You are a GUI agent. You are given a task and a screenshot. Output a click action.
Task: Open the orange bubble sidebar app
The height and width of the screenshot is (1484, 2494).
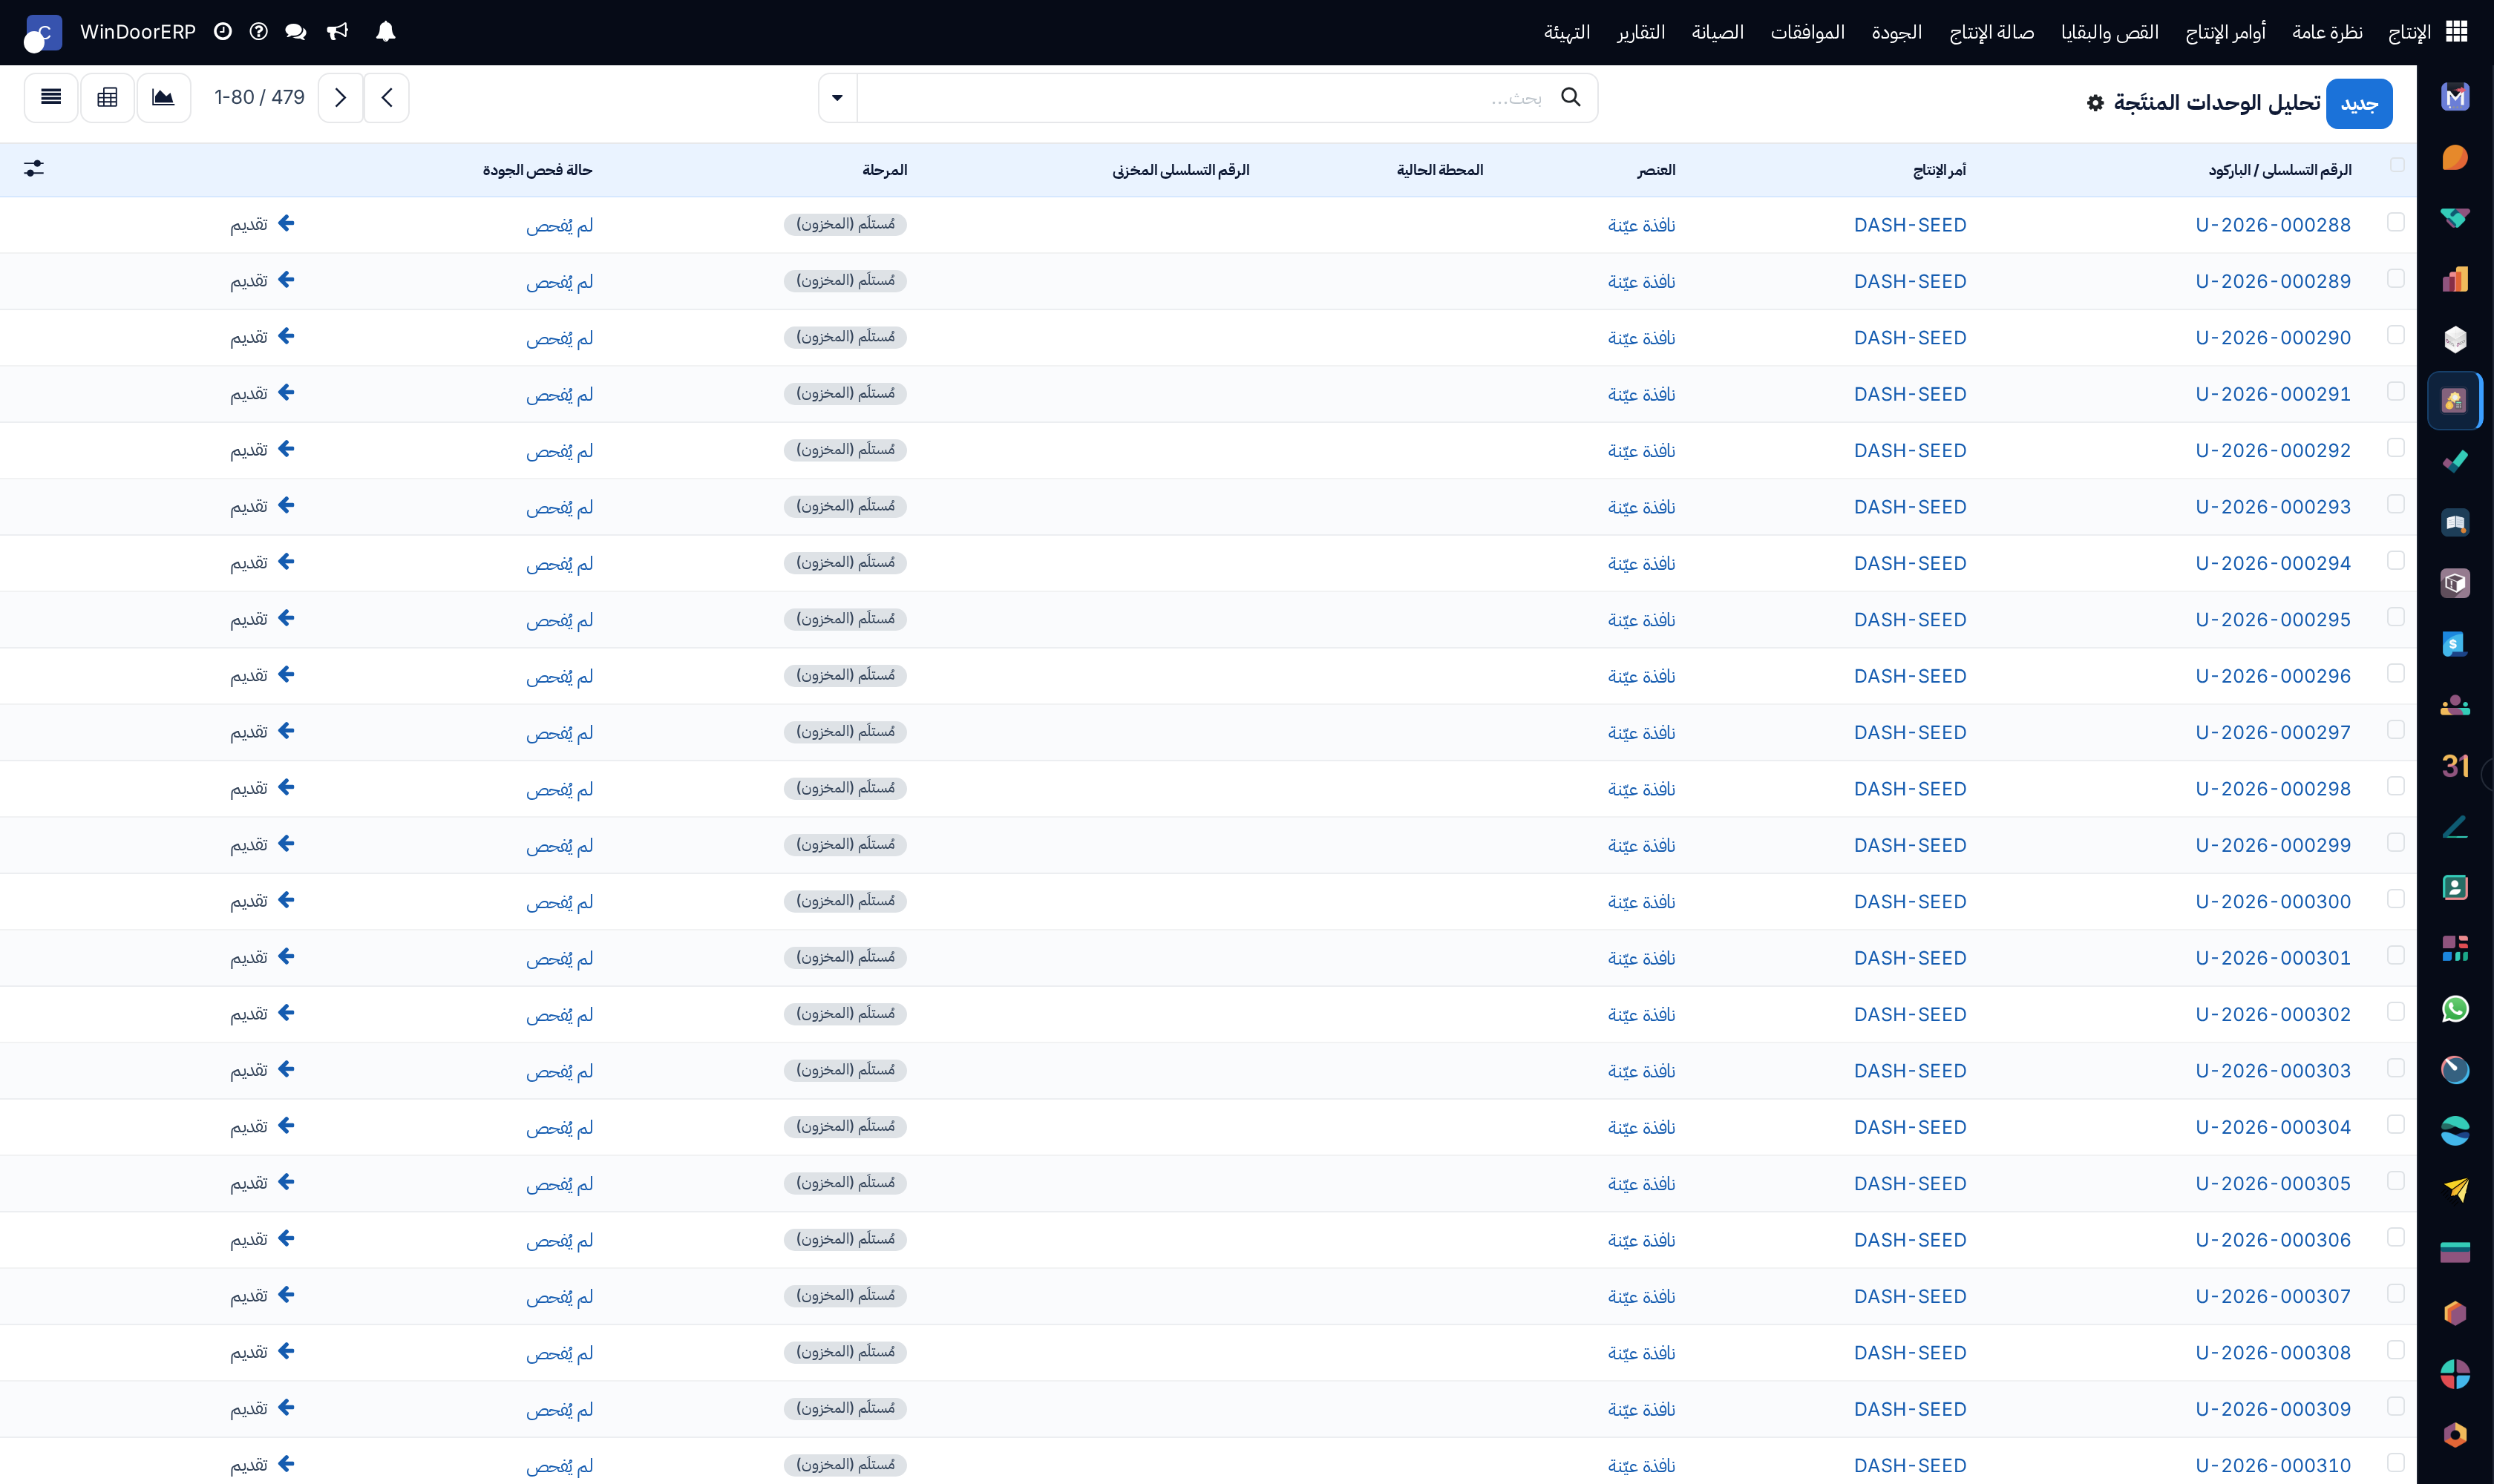click(x=2455, y=158)
